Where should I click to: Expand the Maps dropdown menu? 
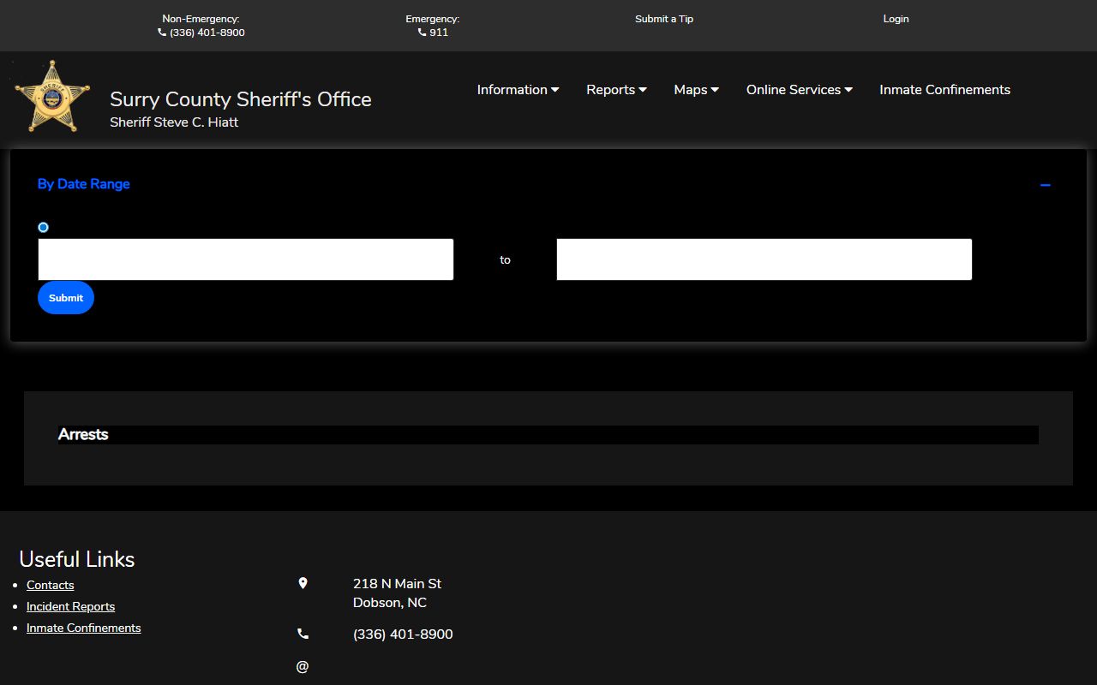(x=696, y=90)
